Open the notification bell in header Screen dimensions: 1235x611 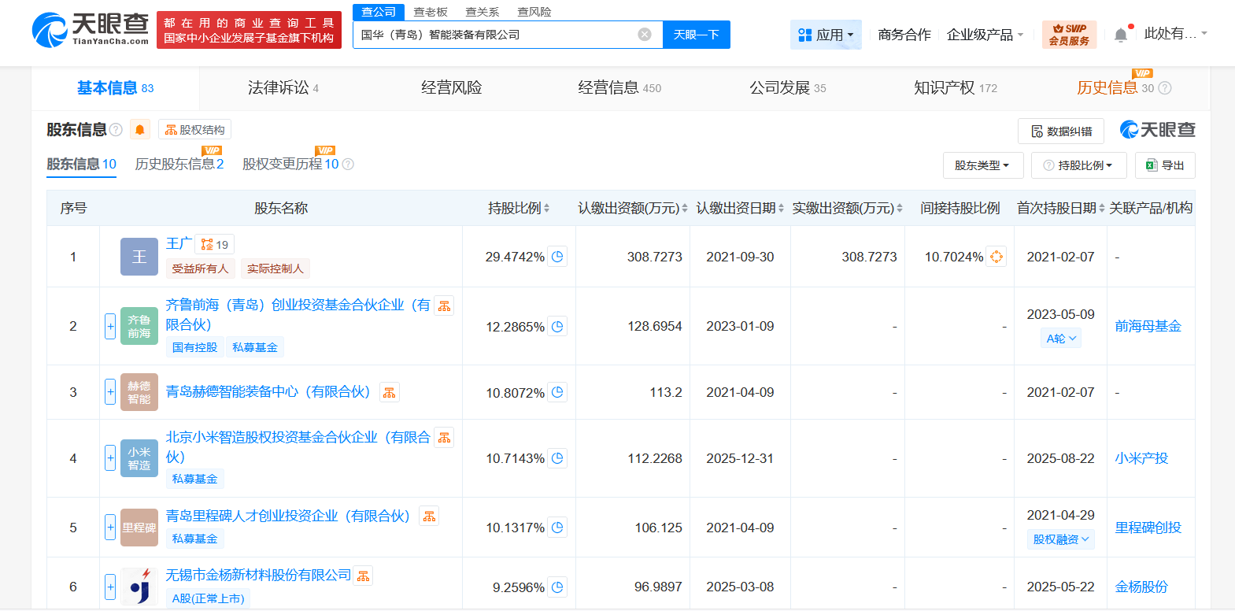(1121, 35)
